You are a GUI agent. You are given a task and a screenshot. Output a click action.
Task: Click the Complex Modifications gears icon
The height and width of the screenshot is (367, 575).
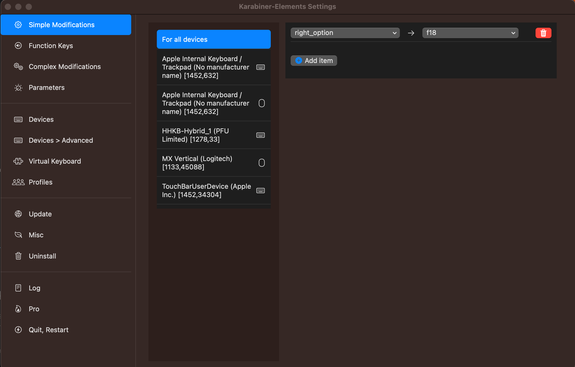pyautogui.click(x=18, y=67)
